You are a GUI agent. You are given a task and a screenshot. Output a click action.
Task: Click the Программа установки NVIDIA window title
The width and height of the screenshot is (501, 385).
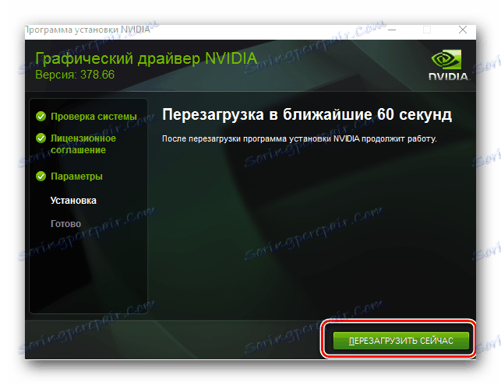(x=87, y=30)
